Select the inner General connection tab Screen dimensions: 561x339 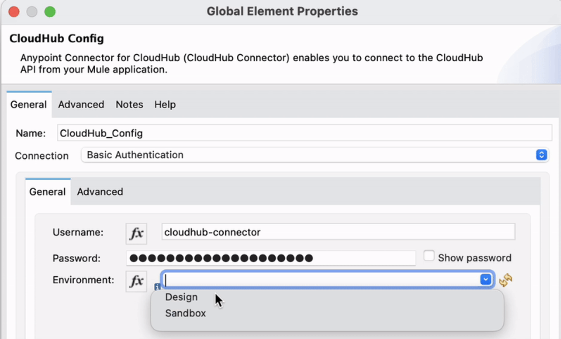coord(47,192)
